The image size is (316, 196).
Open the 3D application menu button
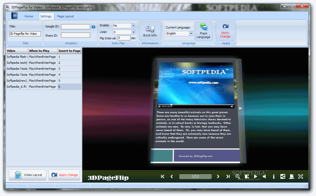click(14, 16)
